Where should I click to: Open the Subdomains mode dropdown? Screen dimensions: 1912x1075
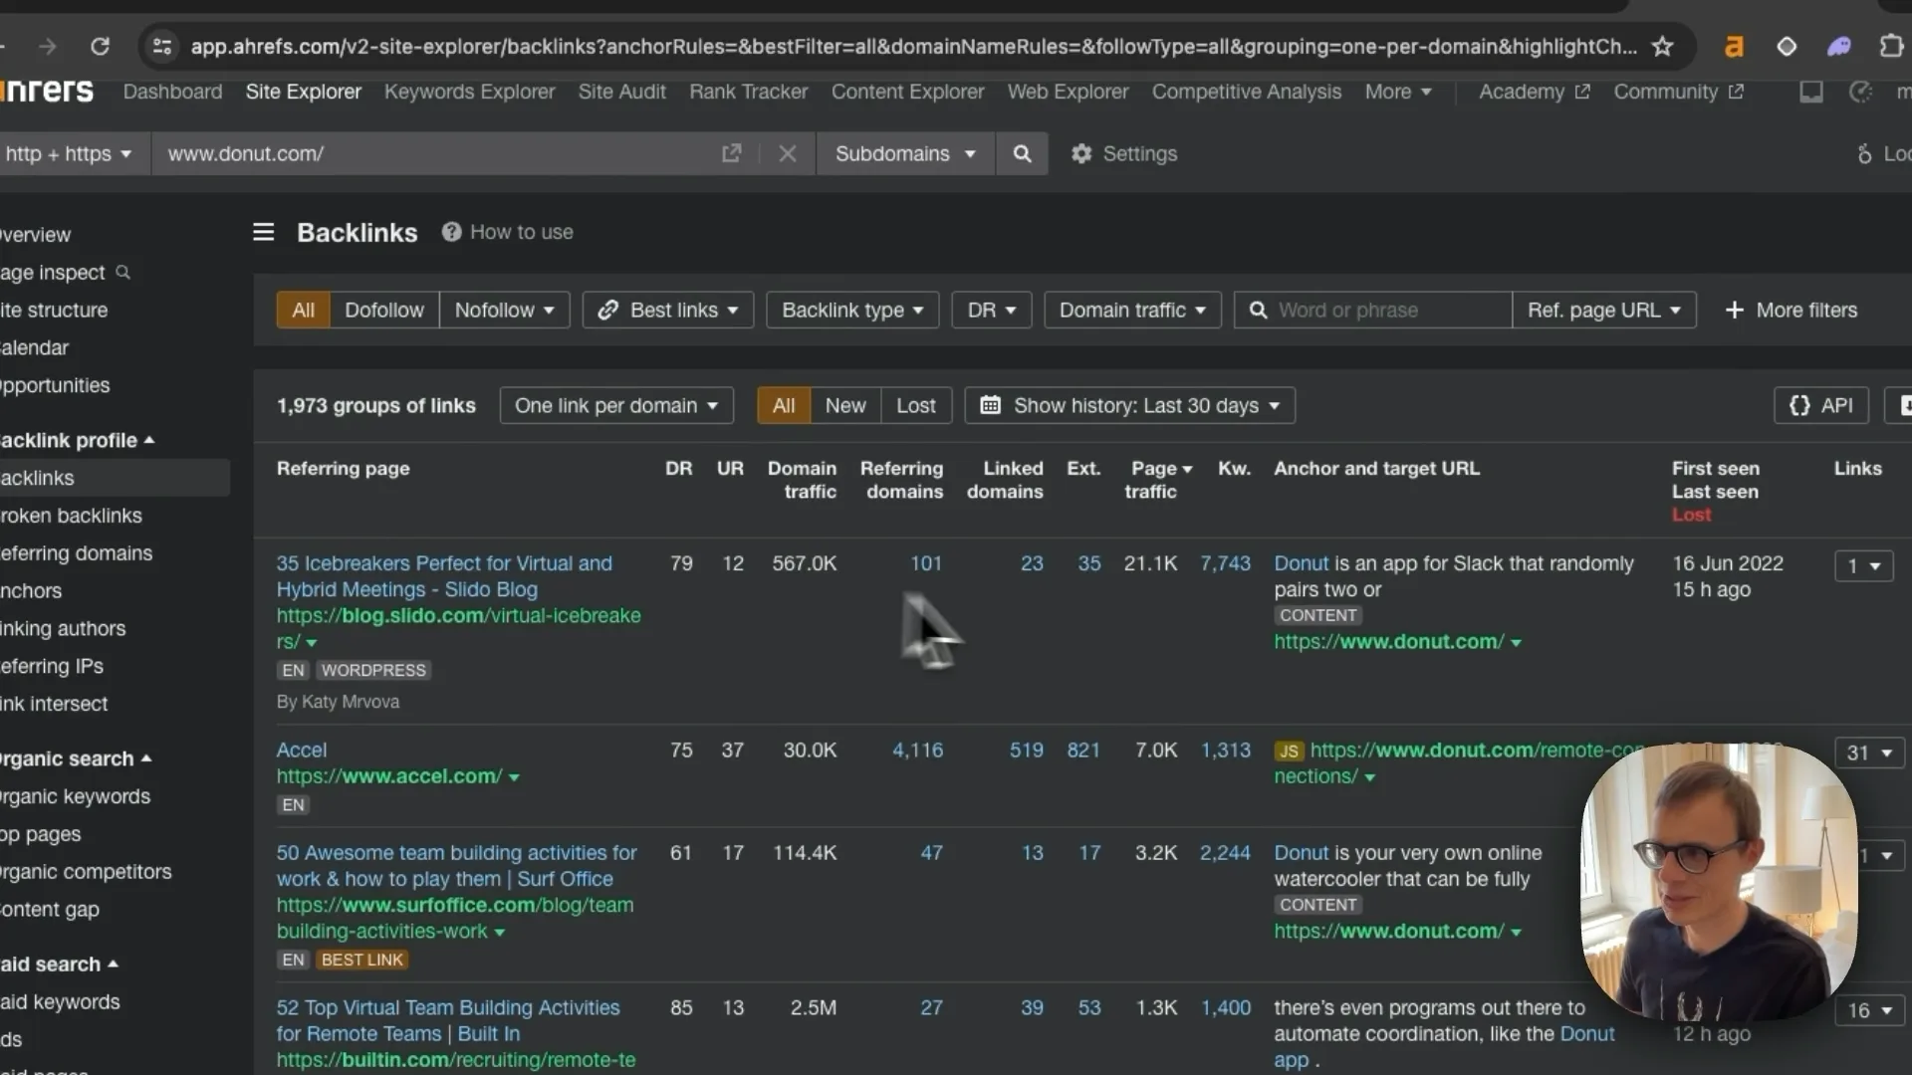coord(905,153)
